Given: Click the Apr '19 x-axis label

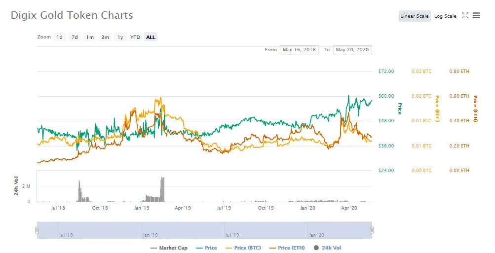Looking at the screenshot, I should tap(183, 208).
